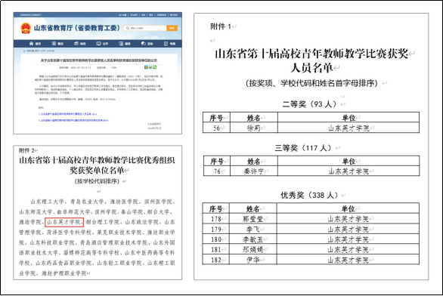Click the open-book icon in the navigation bar
The image size is (443, 296).
click(x=98, y=44)
